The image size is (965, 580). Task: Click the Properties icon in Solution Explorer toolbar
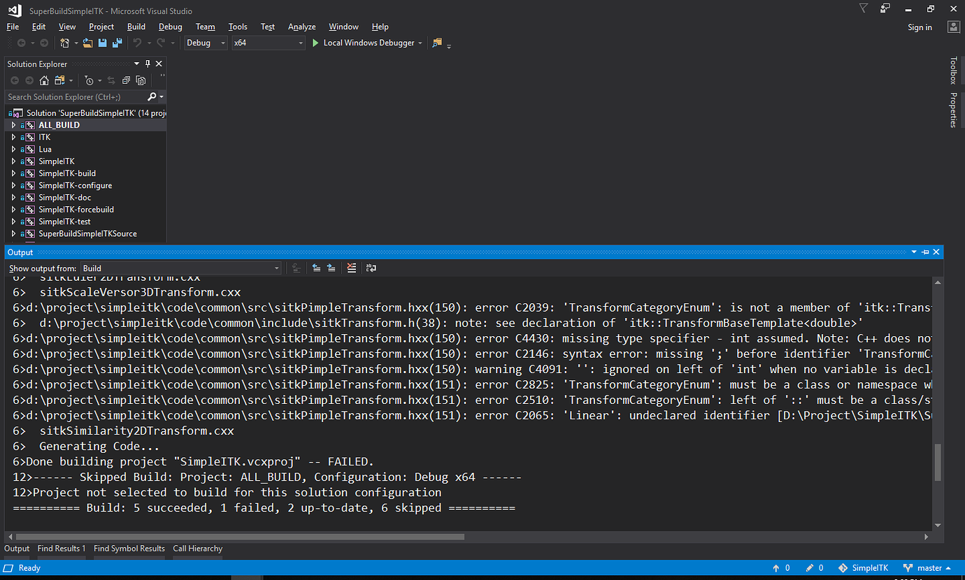tap(141, 80)
